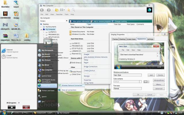The width and height of the screenshot is (184, 115).
Task: Switch to the Screen Saver tab
Action: click(131, 39)
